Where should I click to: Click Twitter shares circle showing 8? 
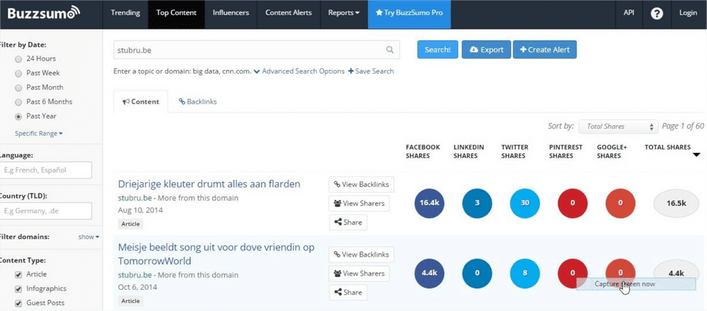[525, 274]
